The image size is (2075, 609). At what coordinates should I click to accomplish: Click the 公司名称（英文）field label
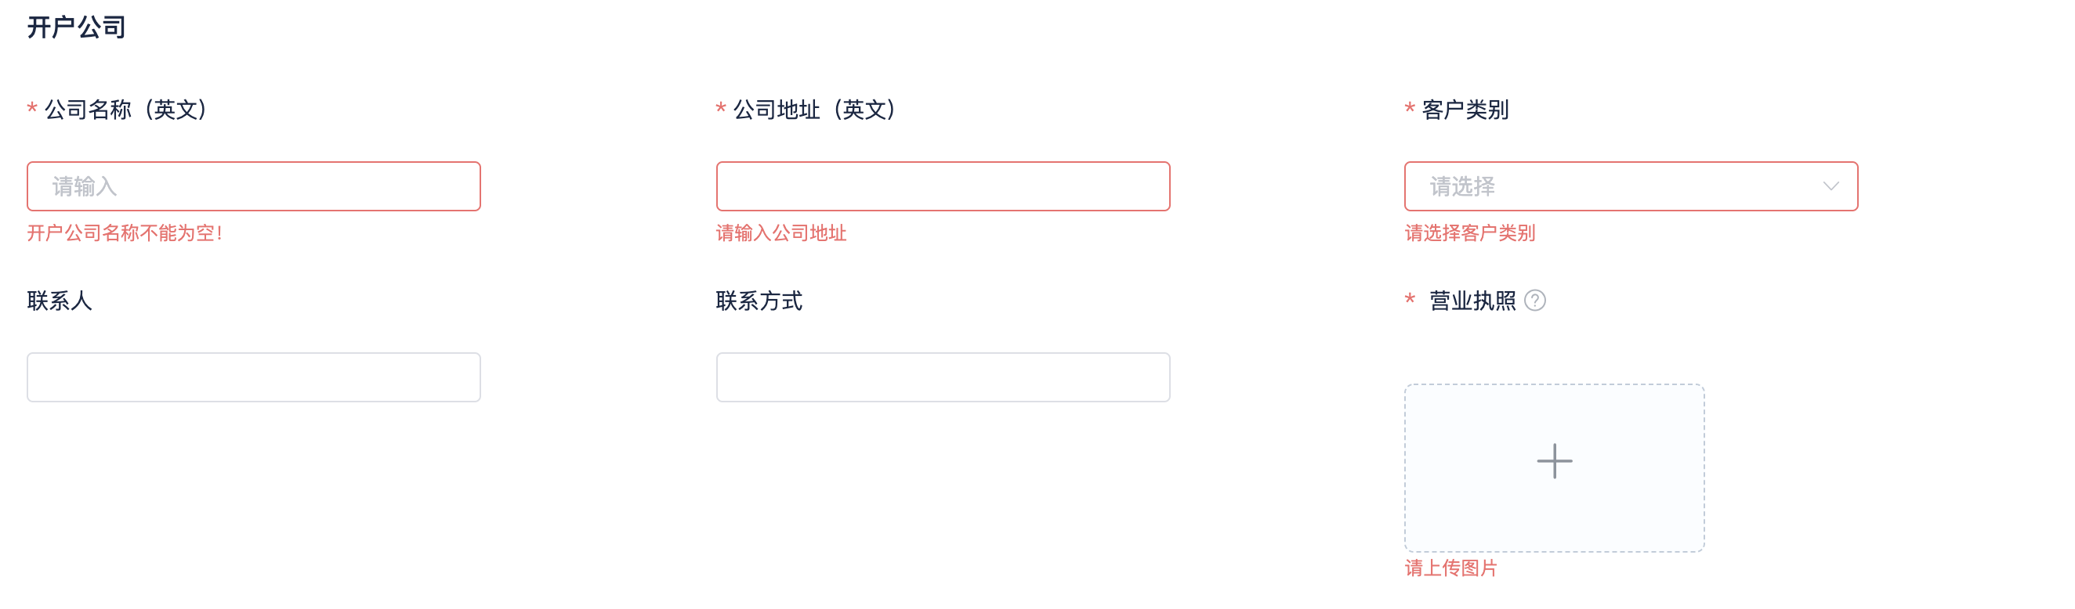click(125, 110)
